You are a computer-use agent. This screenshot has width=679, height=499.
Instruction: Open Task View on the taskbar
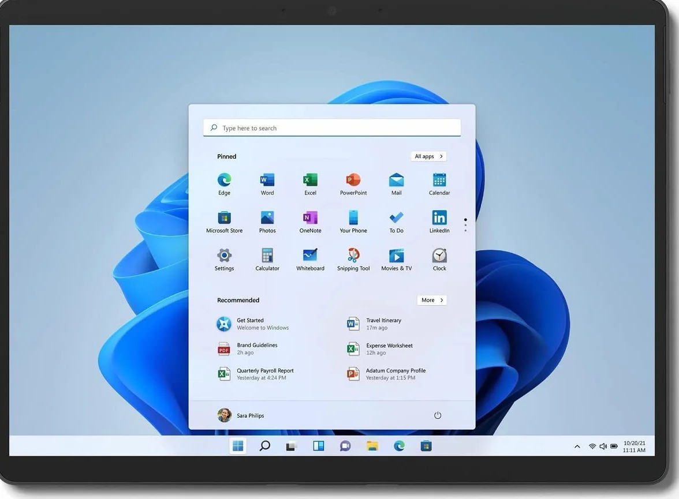point(292,446)
